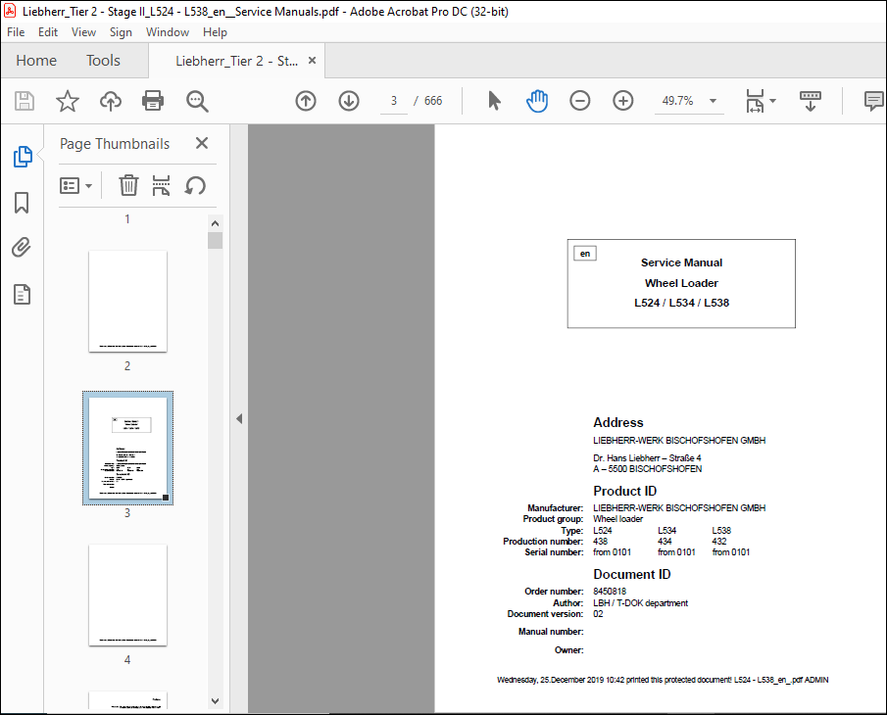Switch to the Home tab
887x715 pixels.
pos(36,61)
